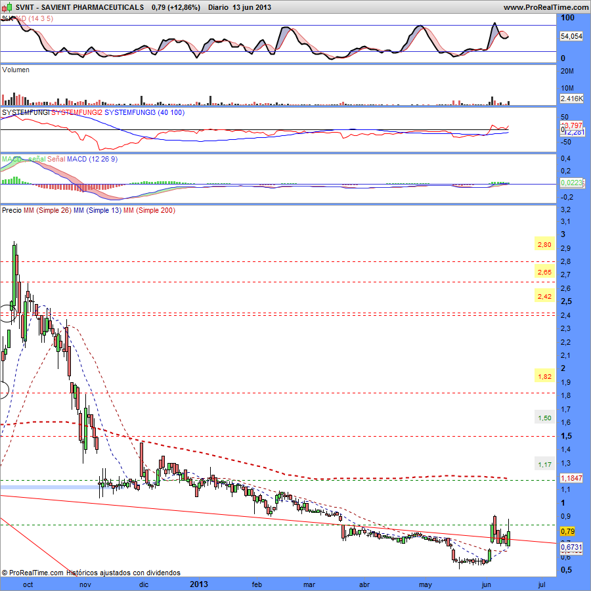Click the 13 jun 2013 date
This screenshot has height=591, width=591.
point(252,7)
